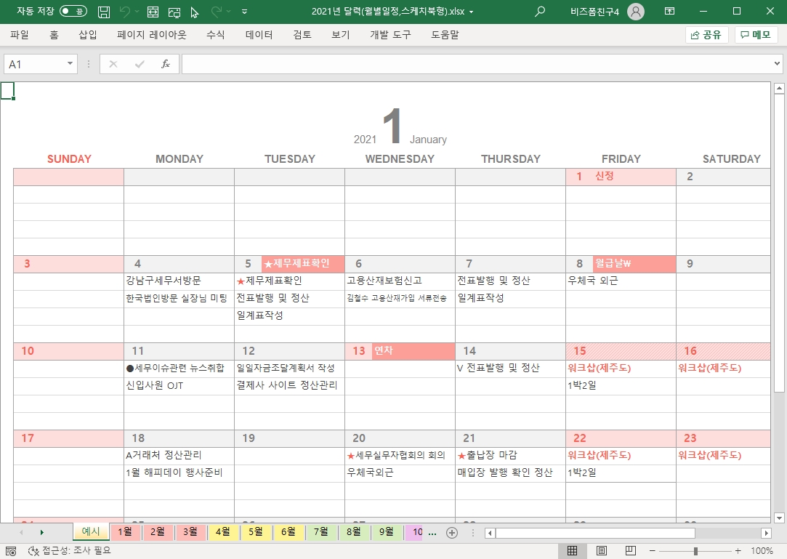Click the zoom in plus button

[738, 551]
